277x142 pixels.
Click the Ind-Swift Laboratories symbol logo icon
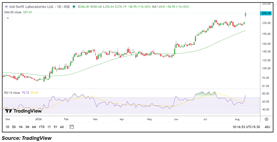click(6, 7)
